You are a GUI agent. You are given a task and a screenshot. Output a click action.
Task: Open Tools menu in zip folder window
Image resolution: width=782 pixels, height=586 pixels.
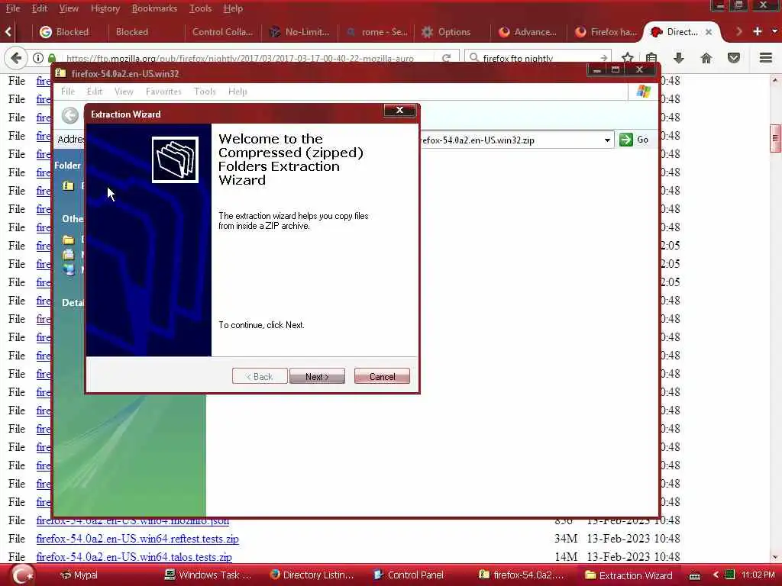click(205, 92)
